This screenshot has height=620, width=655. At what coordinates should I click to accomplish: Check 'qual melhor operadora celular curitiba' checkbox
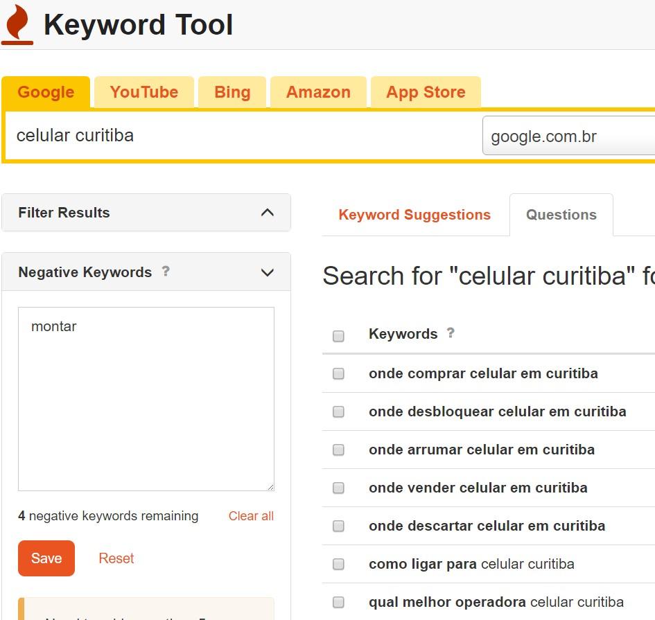tap(338, 602)
